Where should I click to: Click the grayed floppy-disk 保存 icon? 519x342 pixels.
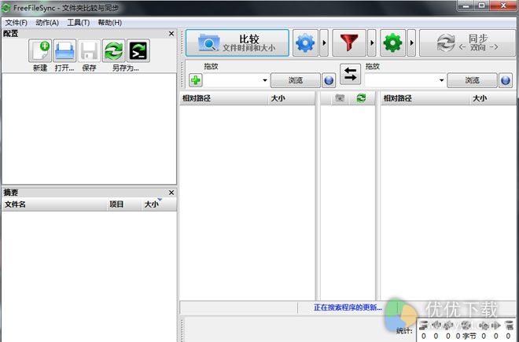[89, 50]
